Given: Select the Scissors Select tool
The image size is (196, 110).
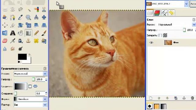Looking at the screenshot, I should tap(44, 9).
